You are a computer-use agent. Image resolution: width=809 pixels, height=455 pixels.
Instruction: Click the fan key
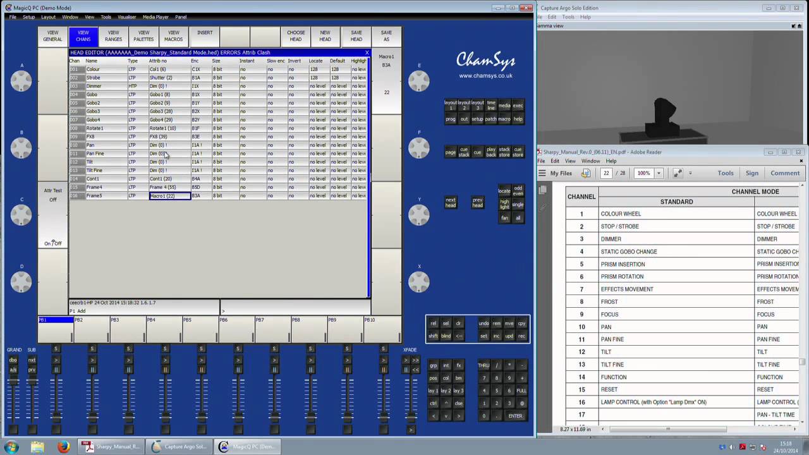(x=504, y=218)
